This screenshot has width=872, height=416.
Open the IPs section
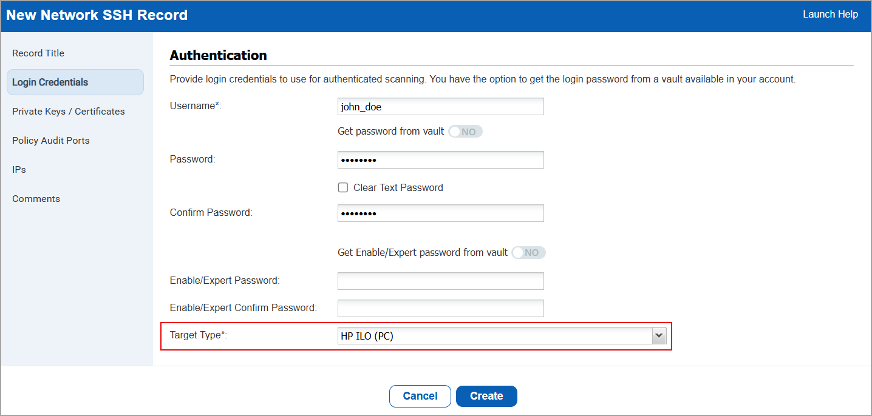pyautogui.click(x=19, y=170)
